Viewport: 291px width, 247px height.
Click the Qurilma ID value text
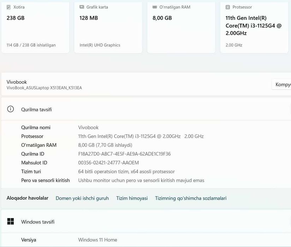tap(124, 154)
